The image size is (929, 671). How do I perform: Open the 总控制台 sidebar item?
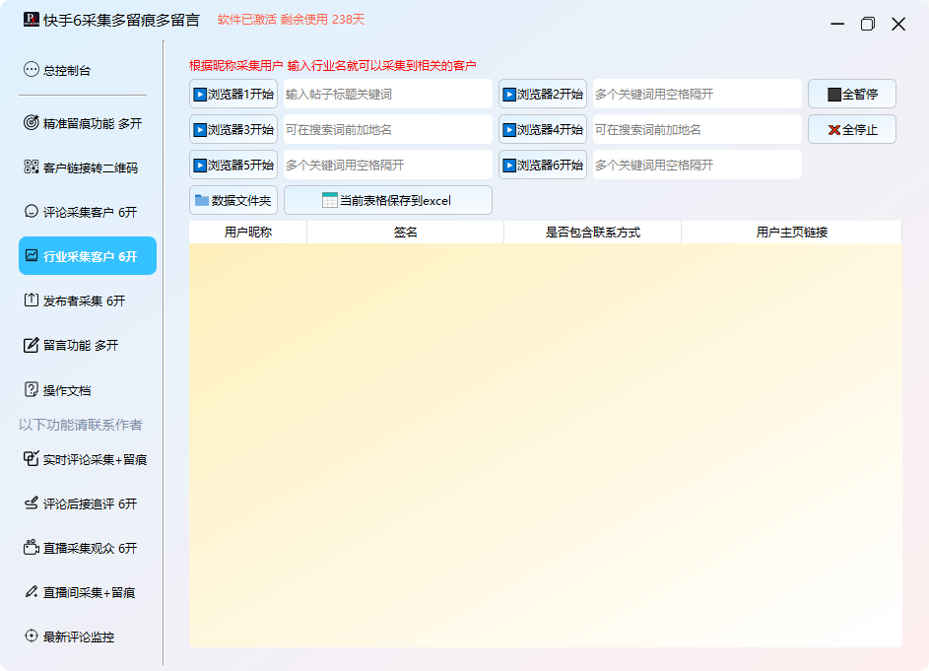coord(87,70)
